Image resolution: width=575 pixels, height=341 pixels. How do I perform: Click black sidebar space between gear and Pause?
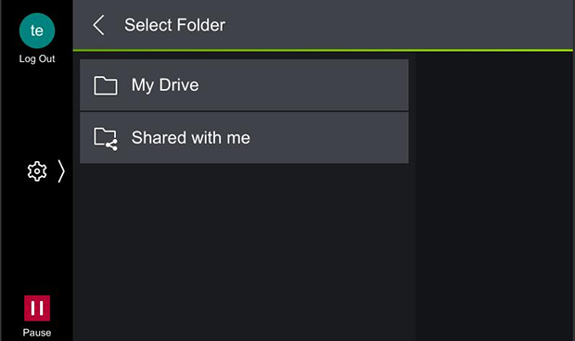[37, 238]
